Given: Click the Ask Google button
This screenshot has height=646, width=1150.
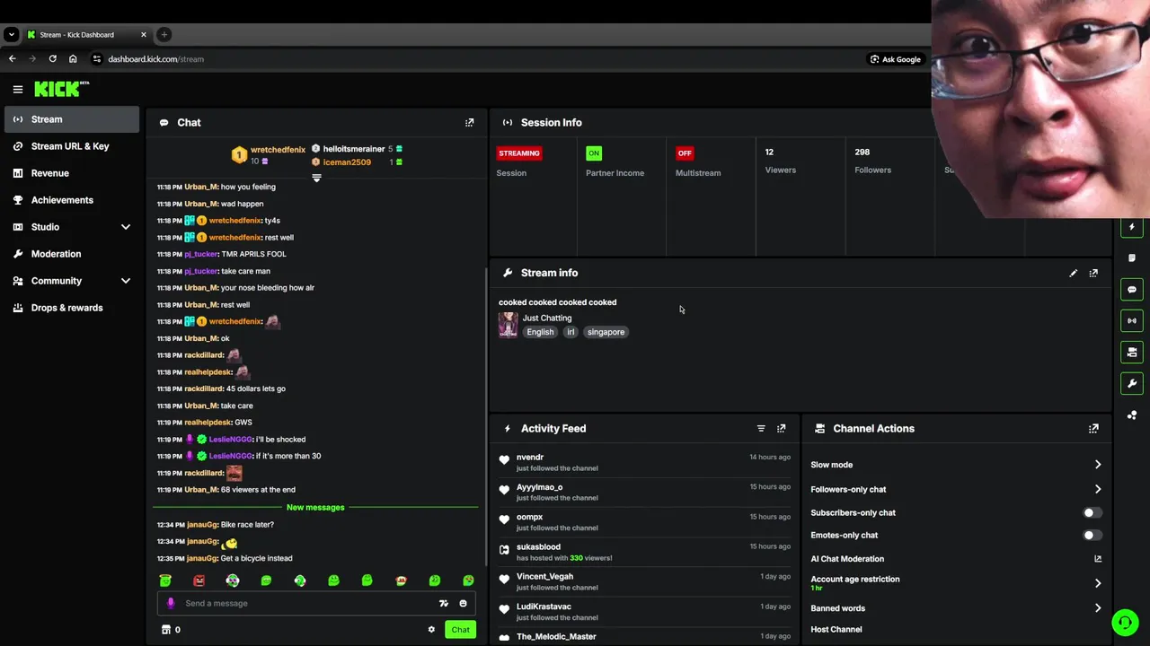Looking at the screenshot, I should click(x=895, y=59).
